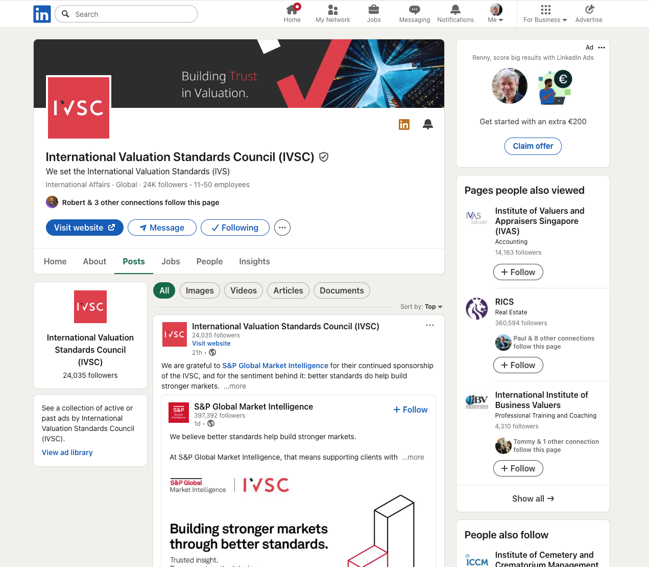Screen dimensions: 649x567
Task: Select the All posts filter
Action: pos(164,290)
